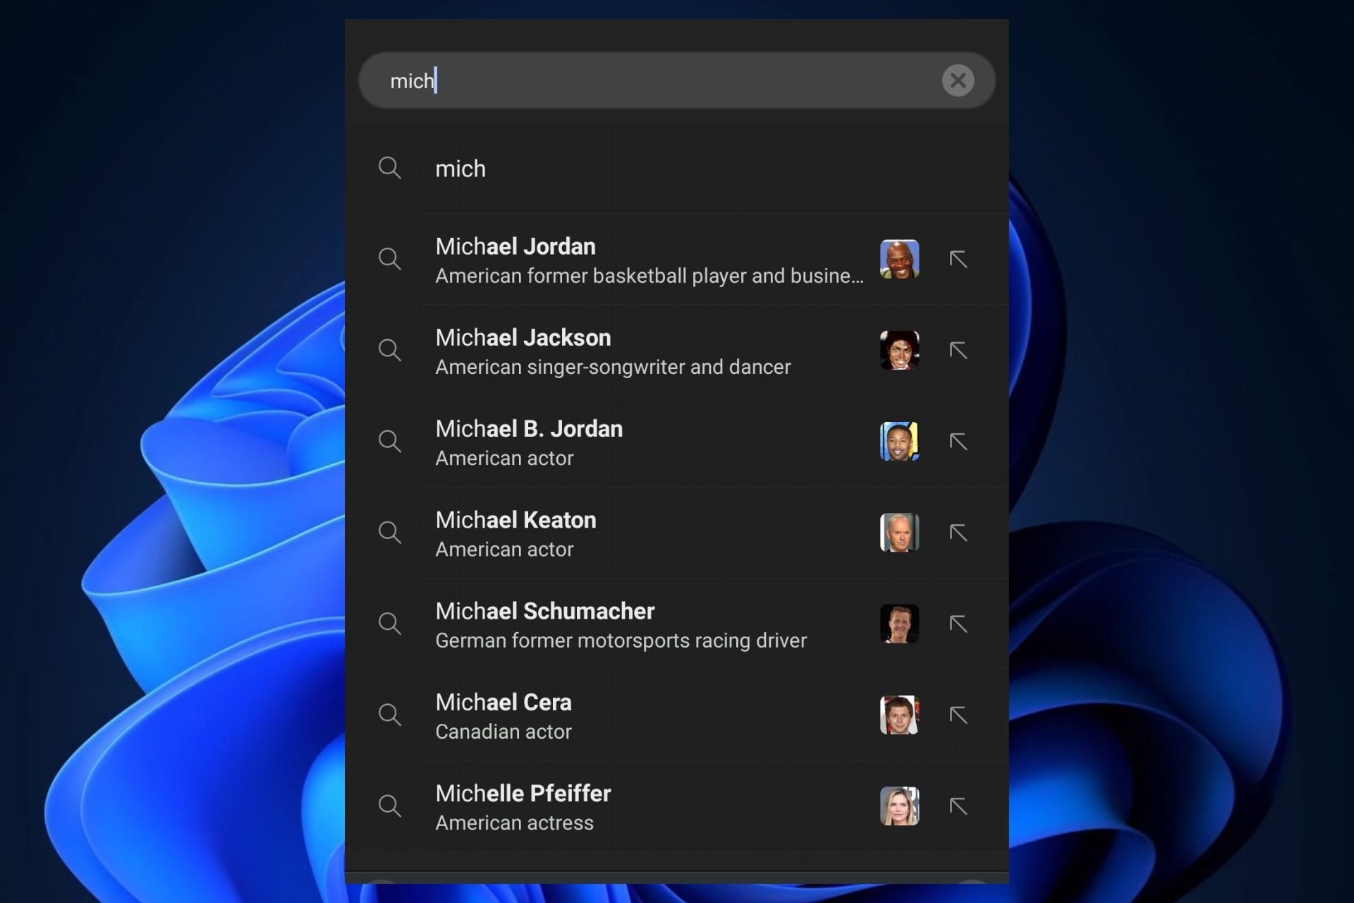1354x903 pixels.
Task: Click the search input containing "mich"
Action: tap(676, 80)
